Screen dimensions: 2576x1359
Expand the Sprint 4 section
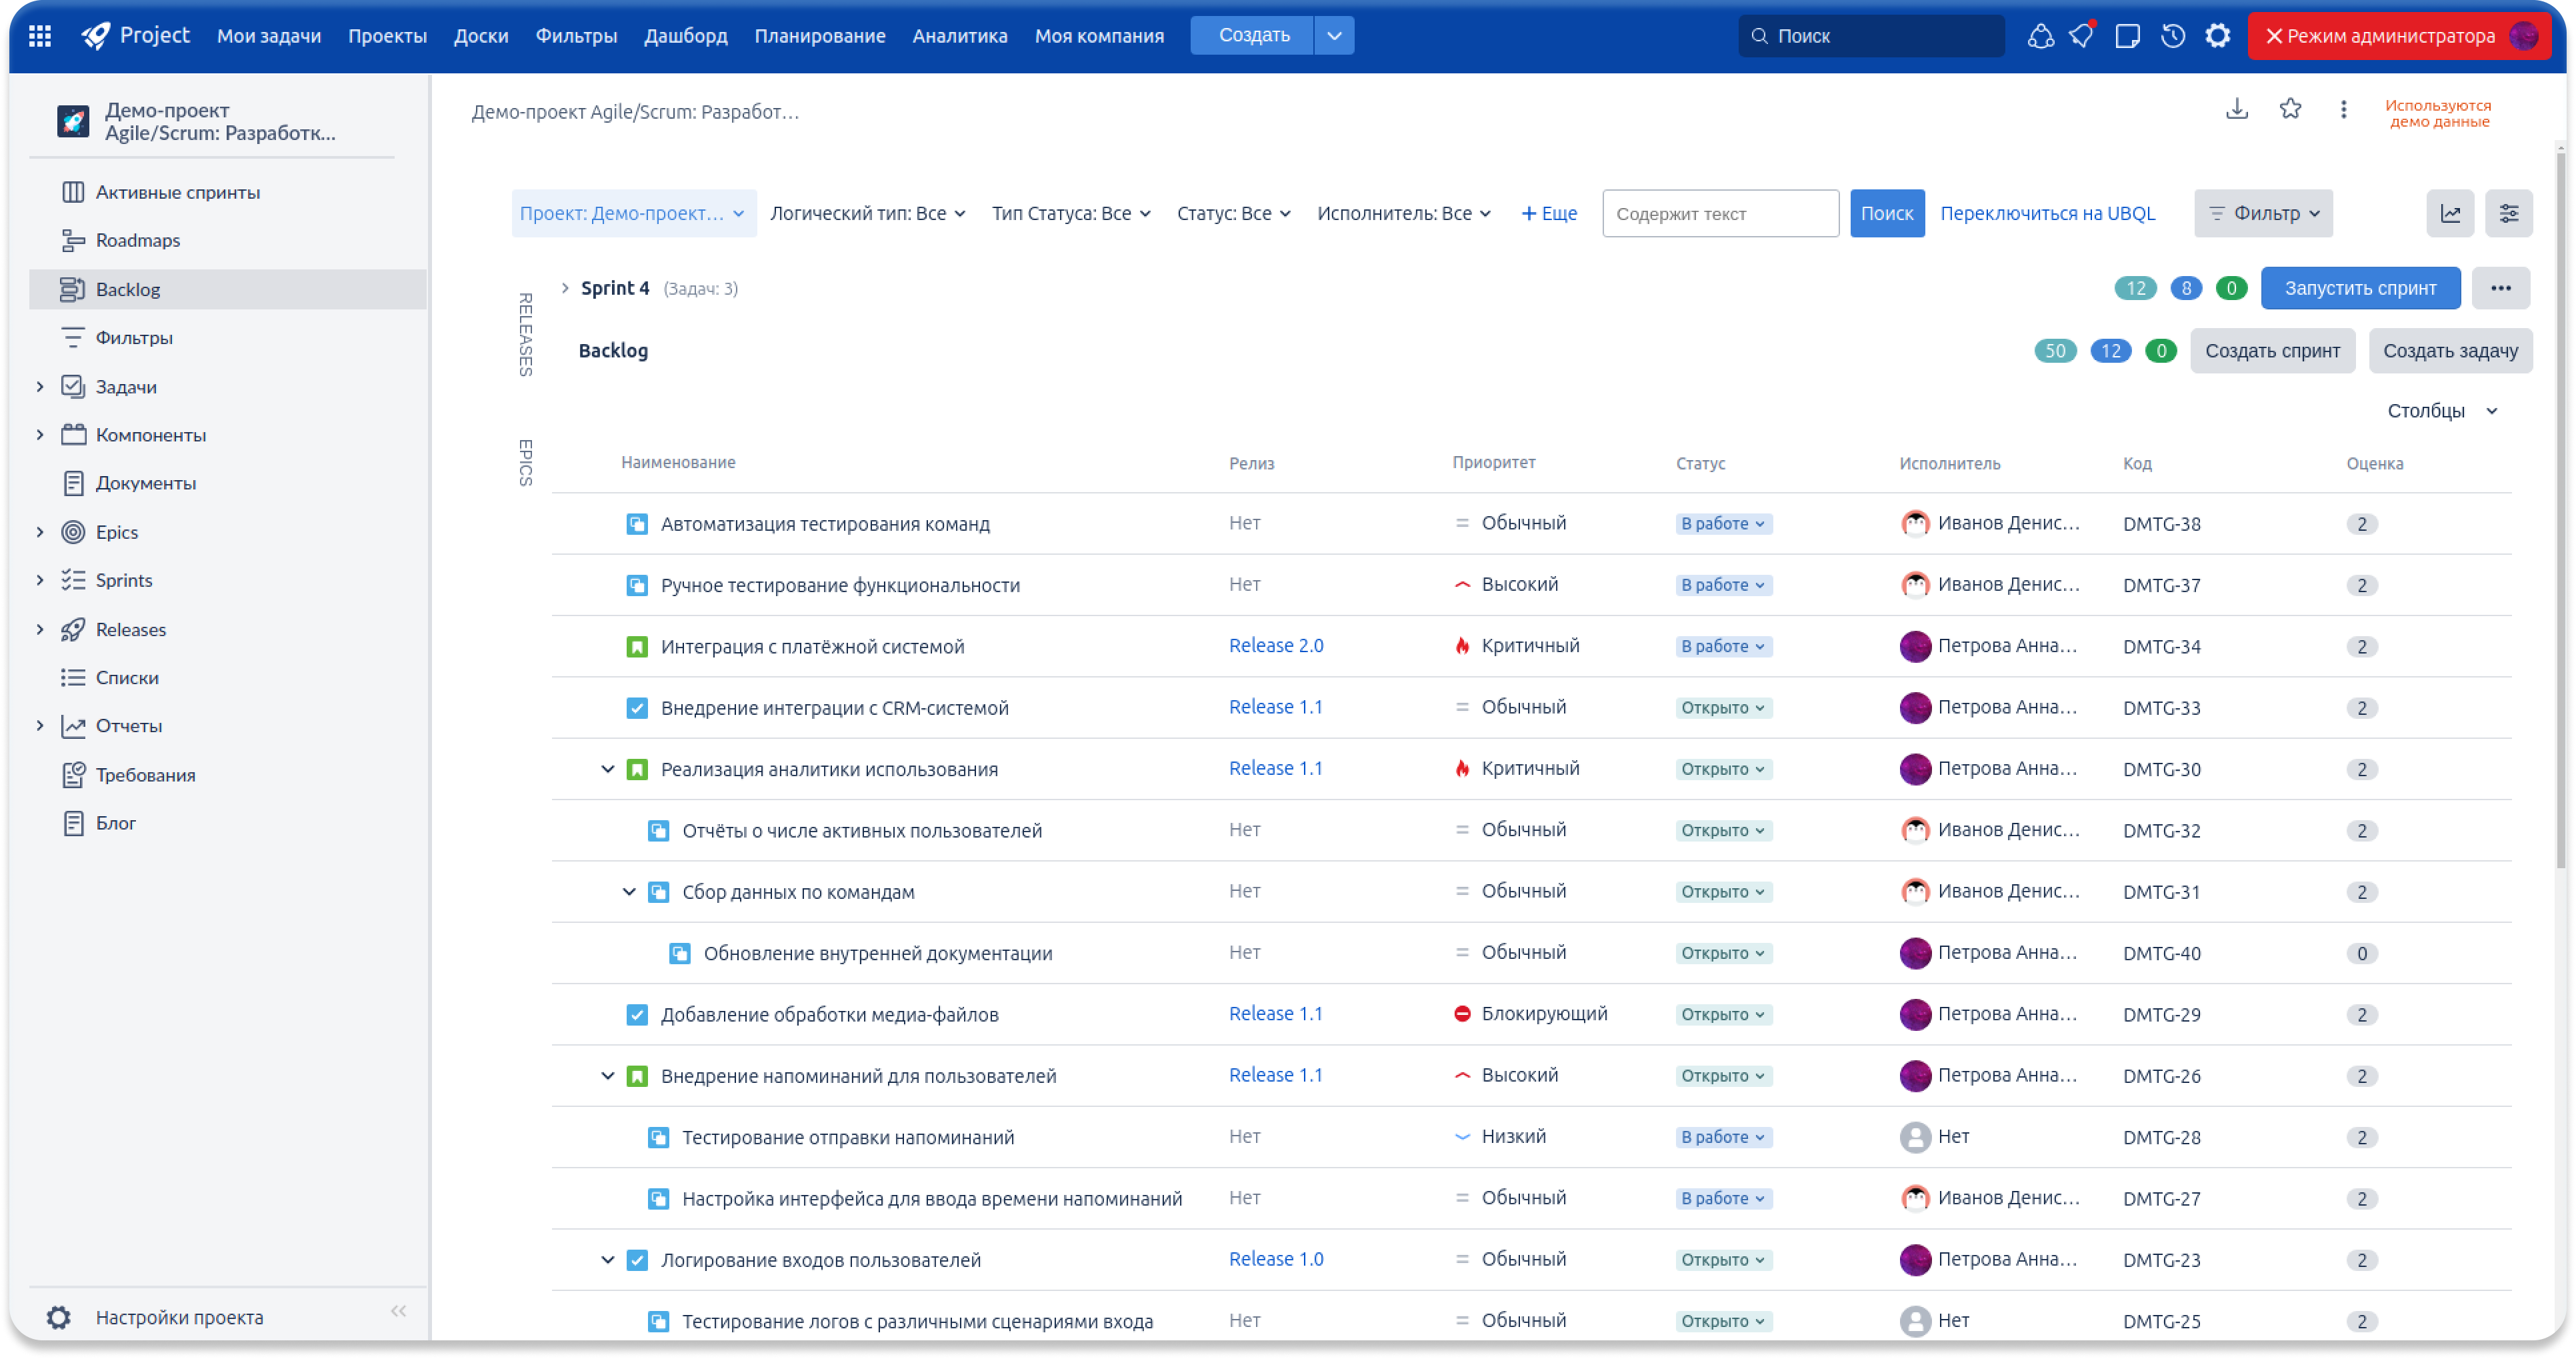565,288
